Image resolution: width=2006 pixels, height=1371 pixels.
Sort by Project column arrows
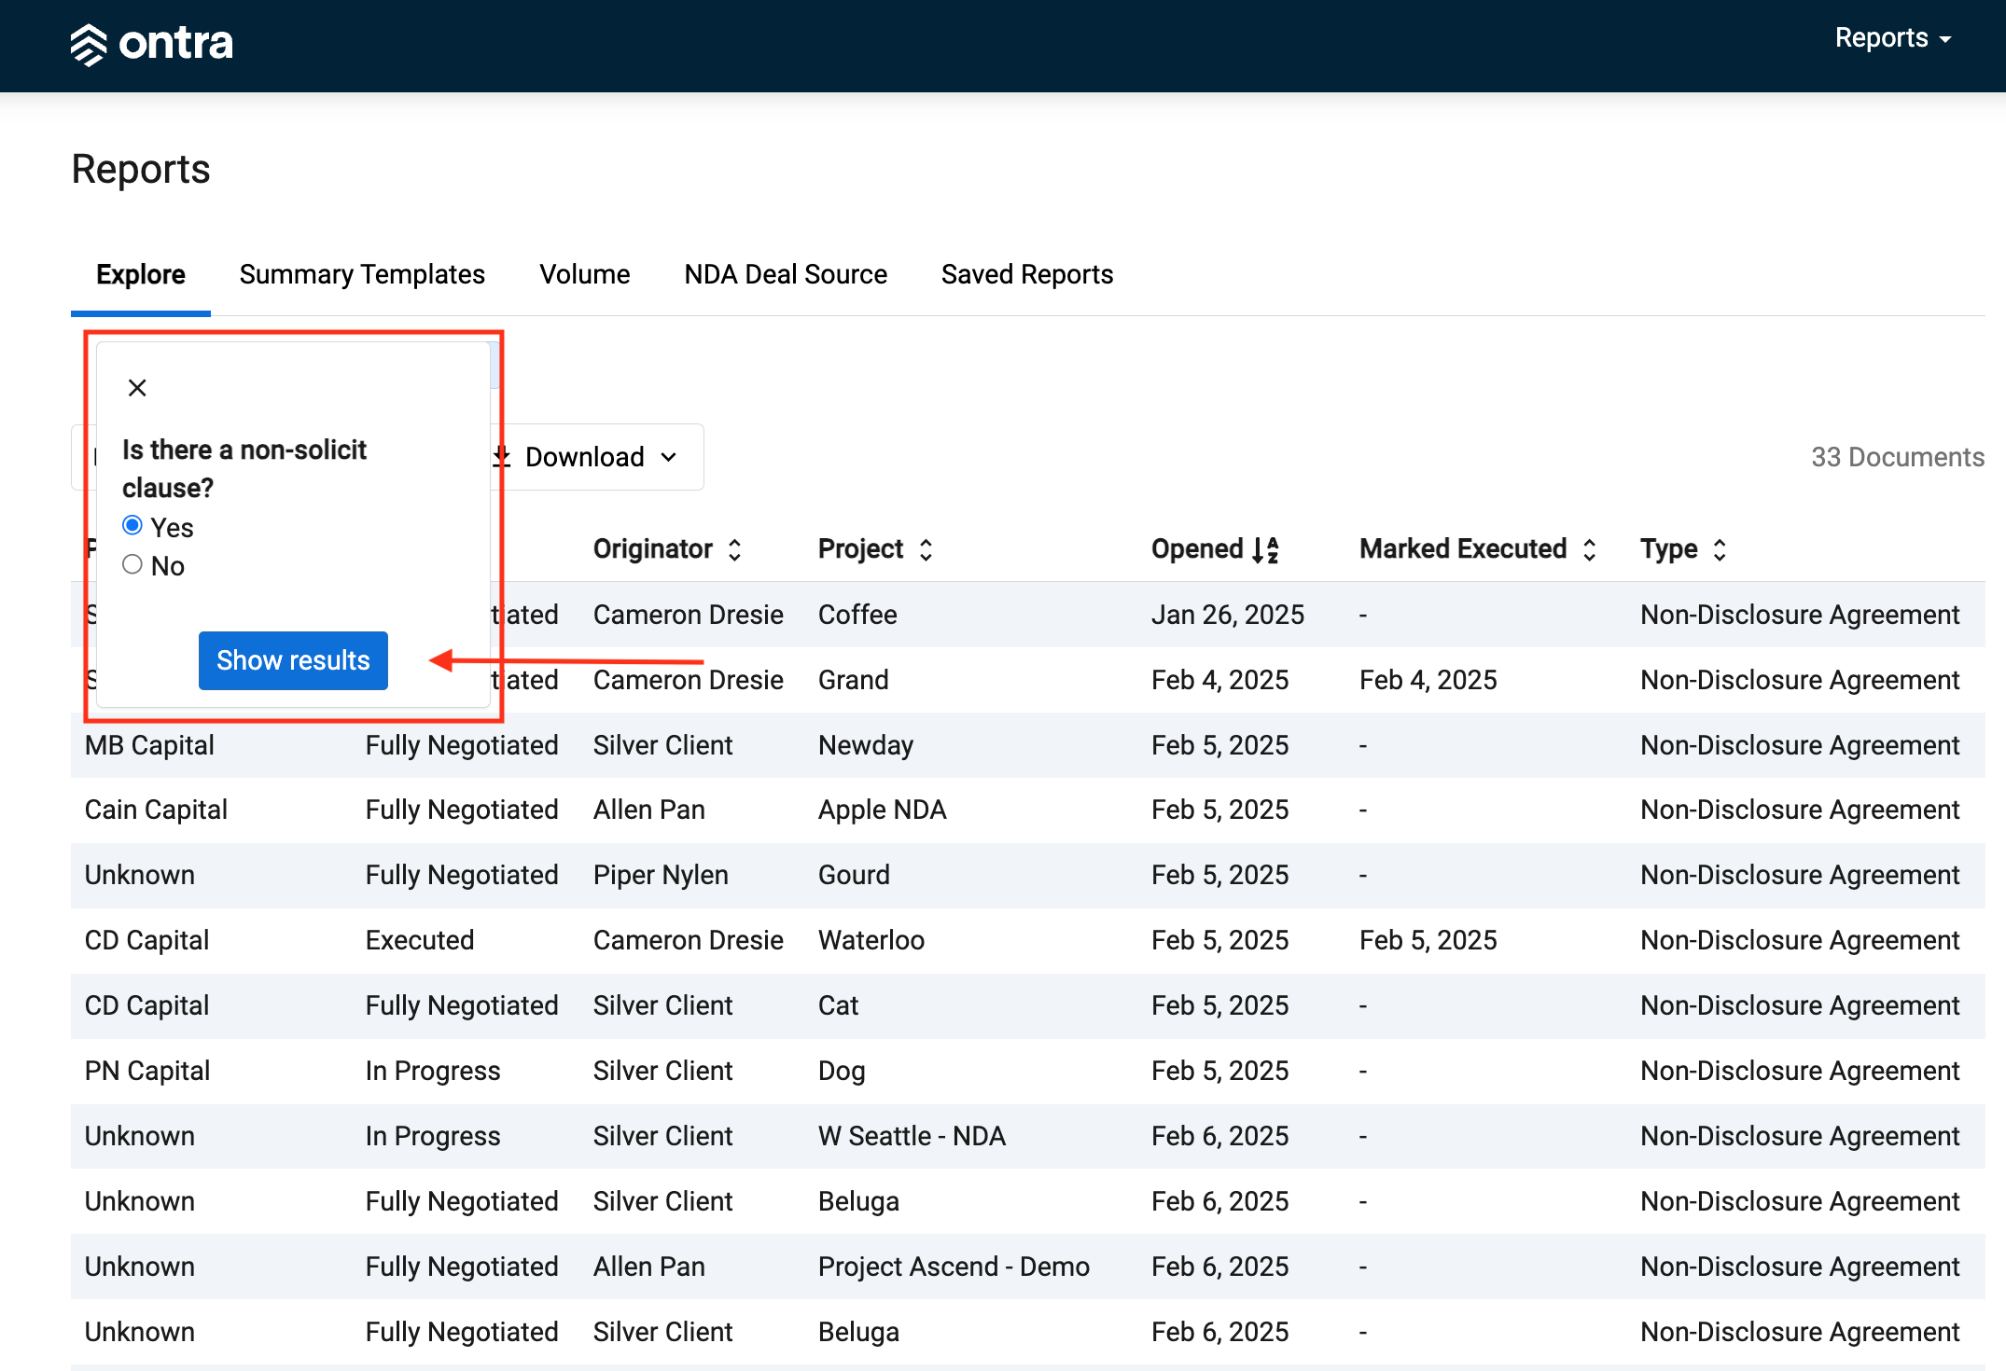pos(926,549)
